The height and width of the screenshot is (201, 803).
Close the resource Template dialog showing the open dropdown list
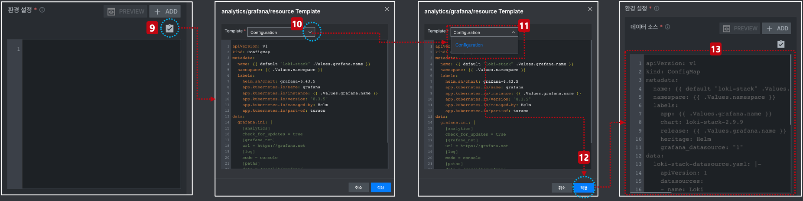pyautogui.click(x=590, y=9)
